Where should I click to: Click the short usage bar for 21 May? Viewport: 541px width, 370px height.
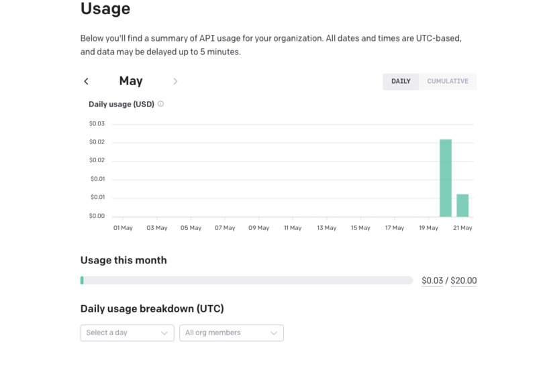point(462,206)
